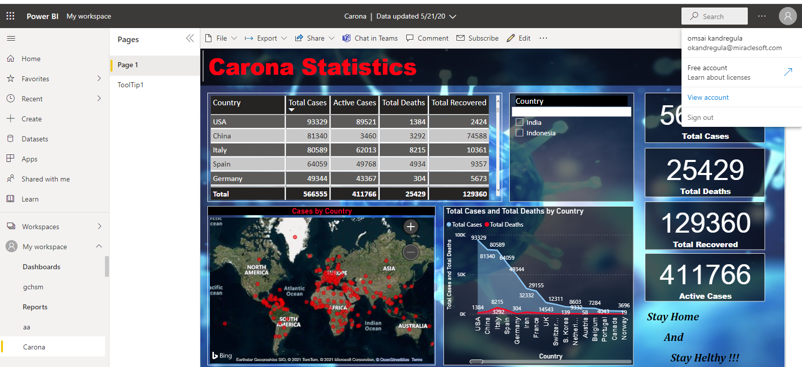The width and height of the screenshot is (802, 367).
Task: Click the Chat in Teams icon
Action: click(x=347, y=38)
